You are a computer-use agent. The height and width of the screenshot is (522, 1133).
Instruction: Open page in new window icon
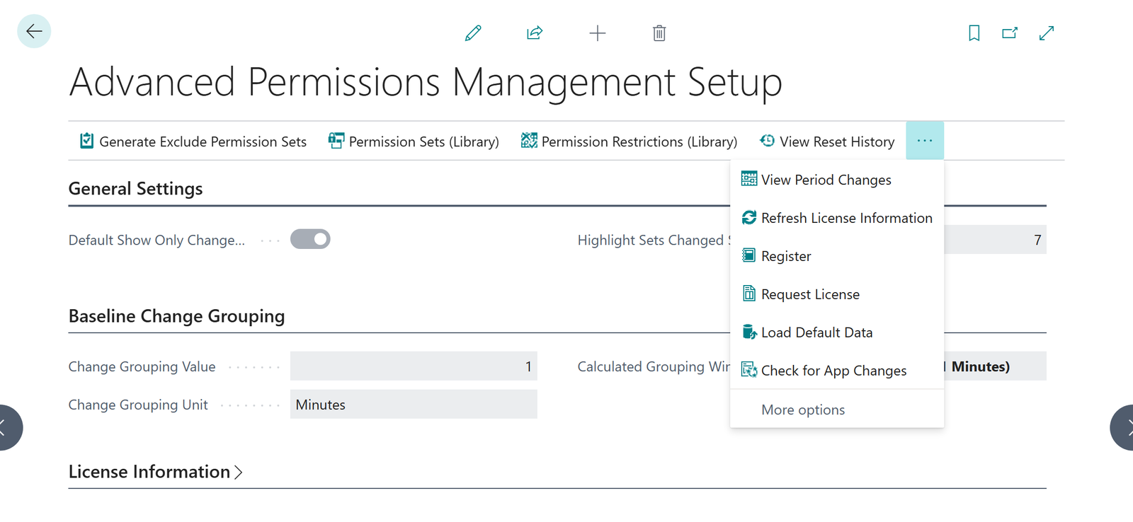click(x=1010, y=33)
